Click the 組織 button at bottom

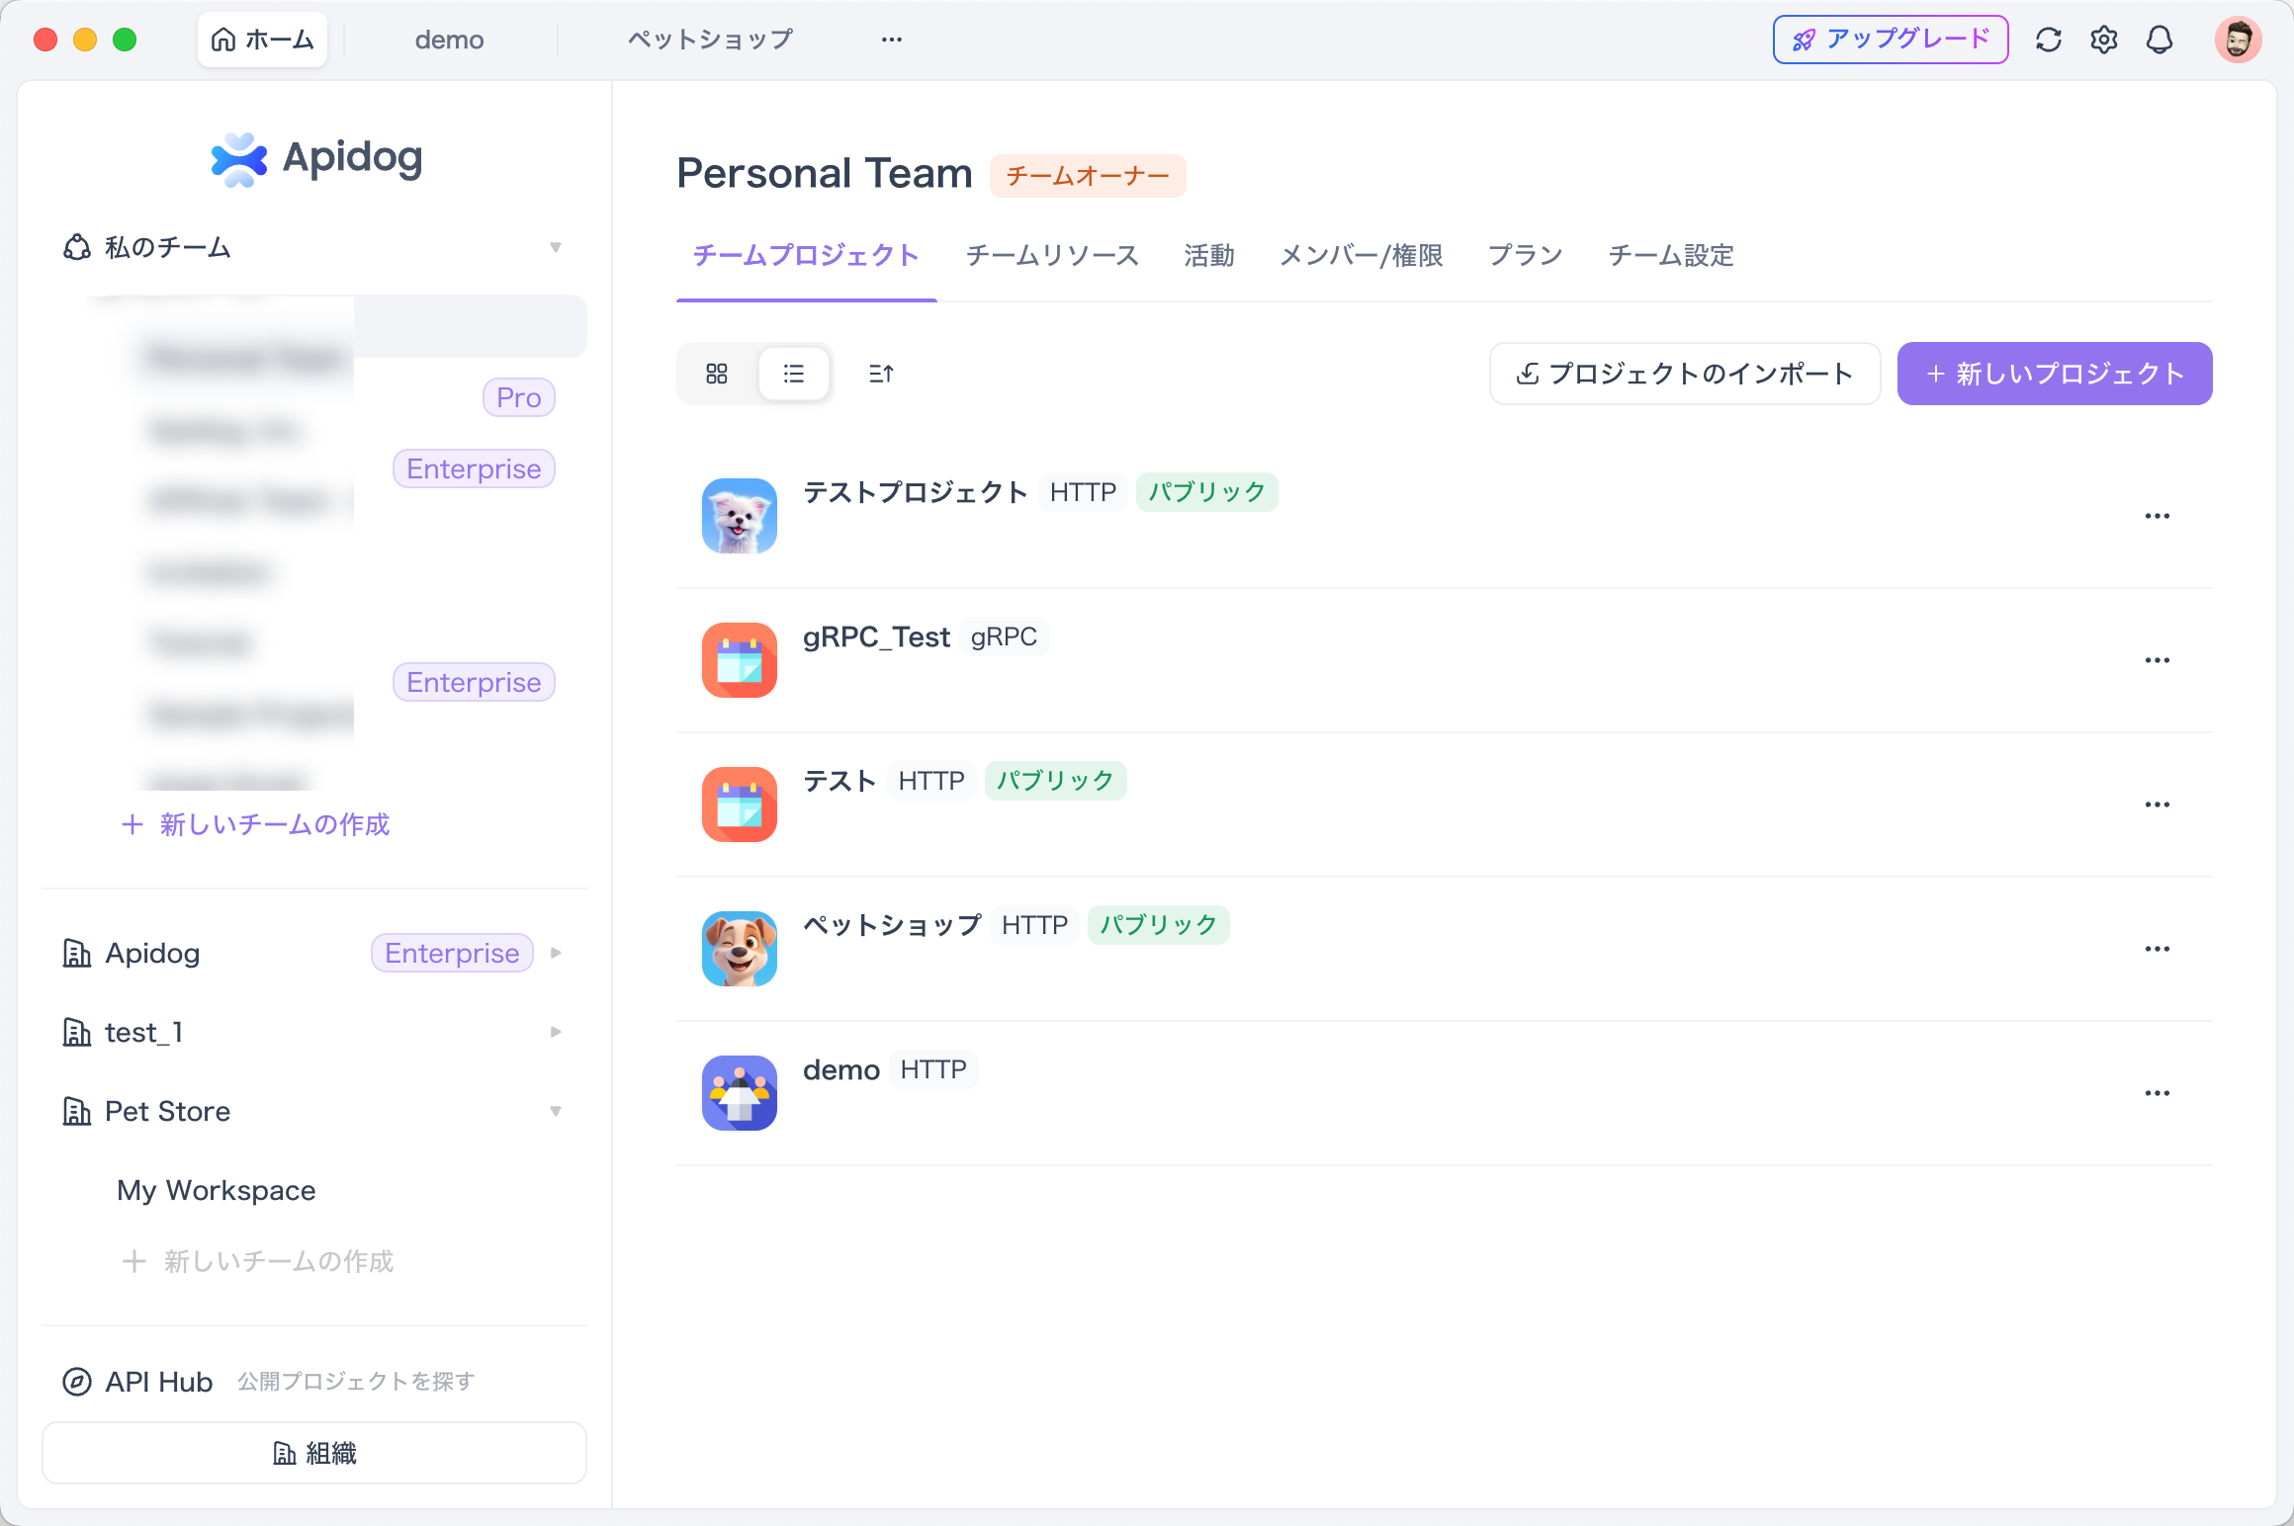click(x=314, y=1453)
